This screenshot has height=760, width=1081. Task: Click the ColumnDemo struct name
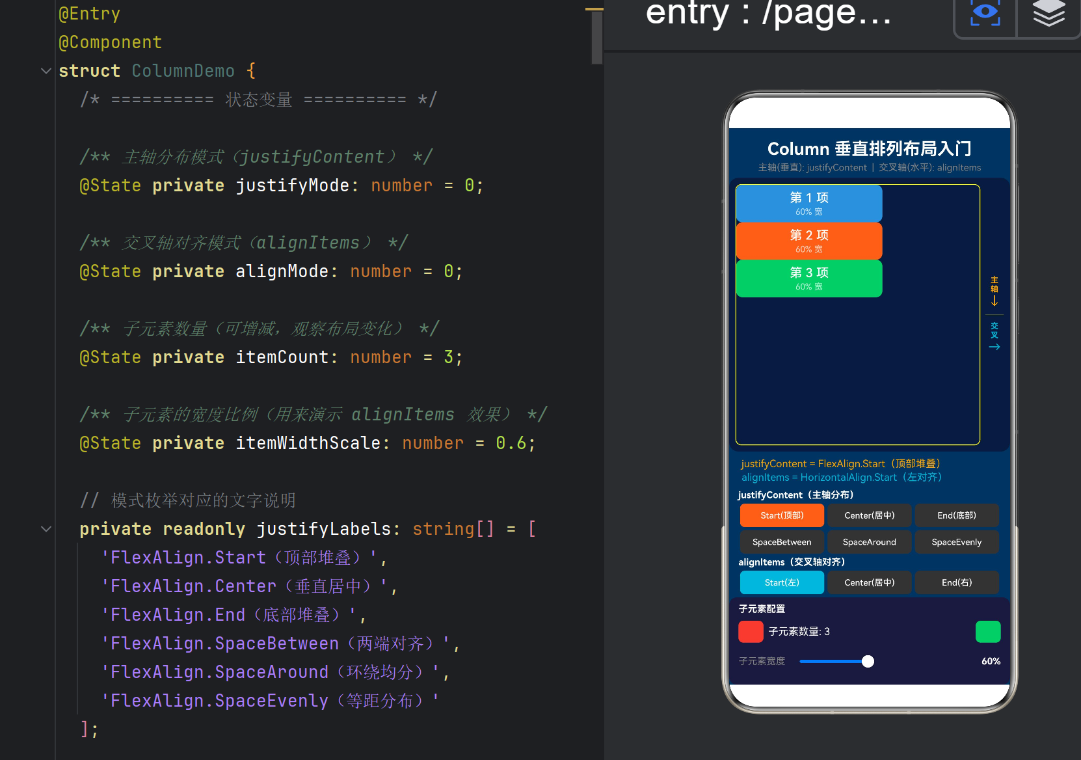(x=183, y=71)
